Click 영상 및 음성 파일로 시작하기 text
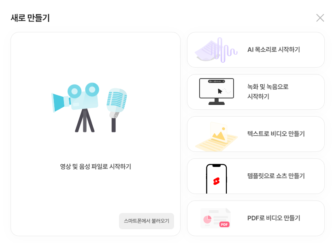Image resolution: width=336 pixels, height=243 pixels. 96,166
